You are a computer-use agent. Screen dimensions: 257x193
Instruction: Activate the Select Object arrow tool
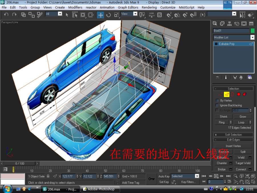(x=67, y=15)
